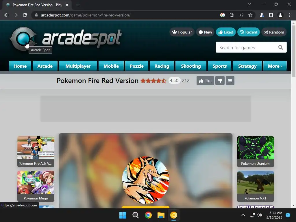The height and width of the screenshot is (222, 296).
Task: Click the Arcade Spot logo icon
Action: tap(23, 39)
